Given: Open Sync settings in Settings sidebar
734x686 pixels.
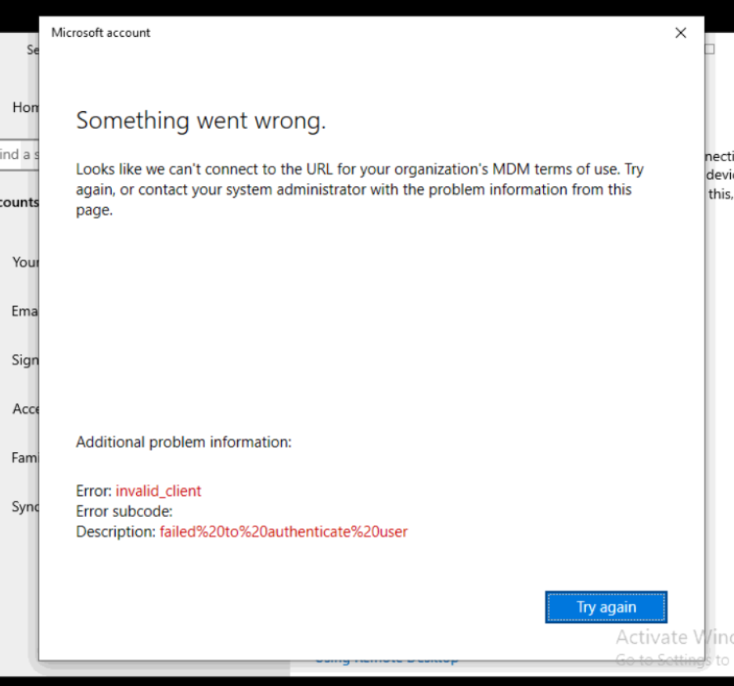Looking at the screenshot, I should (25, 507).
